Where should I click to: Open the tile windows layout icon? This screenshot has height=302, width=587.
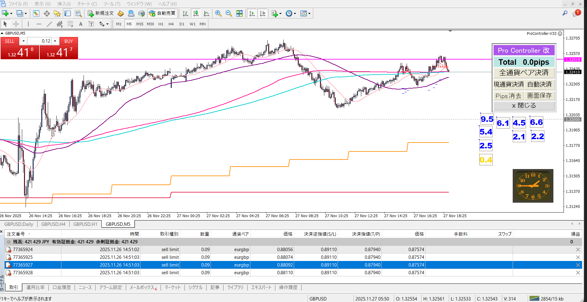(x=239, y=13)
